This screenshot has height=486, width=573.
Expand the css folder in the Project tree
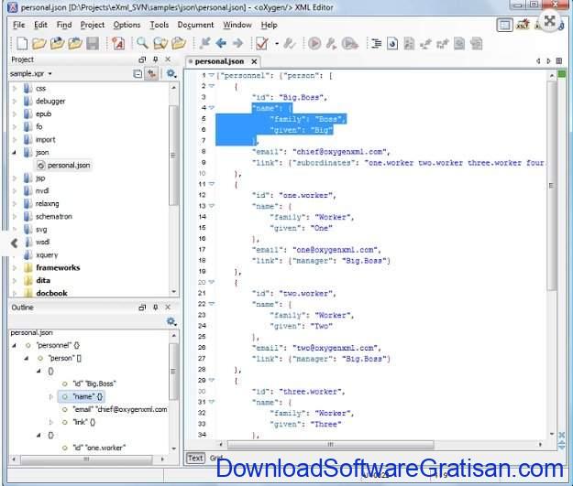[x=15, y=88]
